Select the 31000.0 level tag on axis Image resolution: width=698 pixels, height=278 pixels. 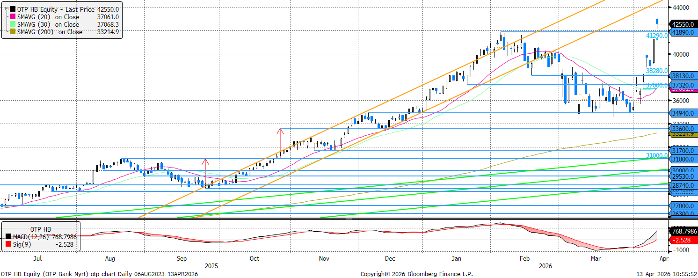click(x=684, y=160)
